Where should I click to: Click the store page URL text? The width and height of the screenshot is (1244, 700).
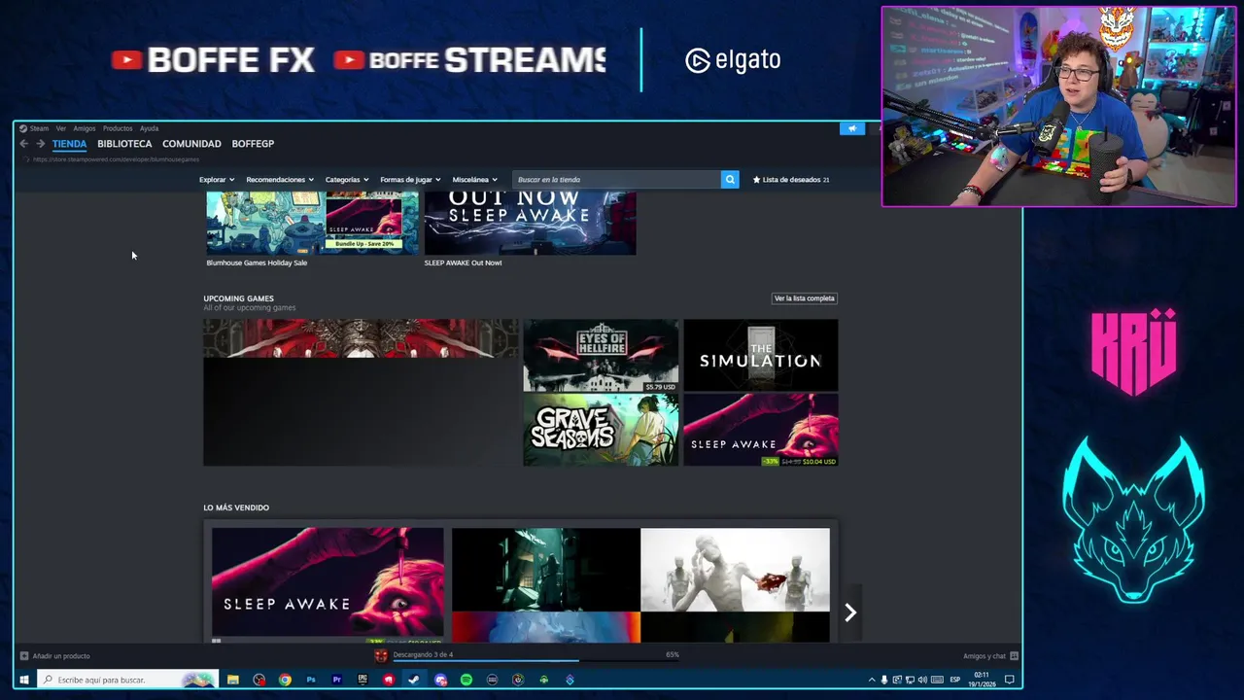(116, 159)
